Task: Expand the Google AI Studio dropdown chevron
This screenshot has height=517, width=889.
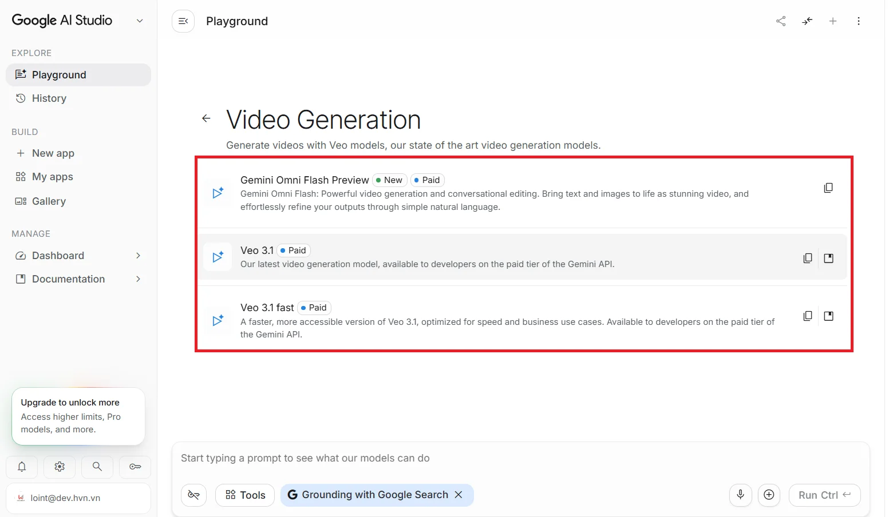Action: [x=139, y=21]
